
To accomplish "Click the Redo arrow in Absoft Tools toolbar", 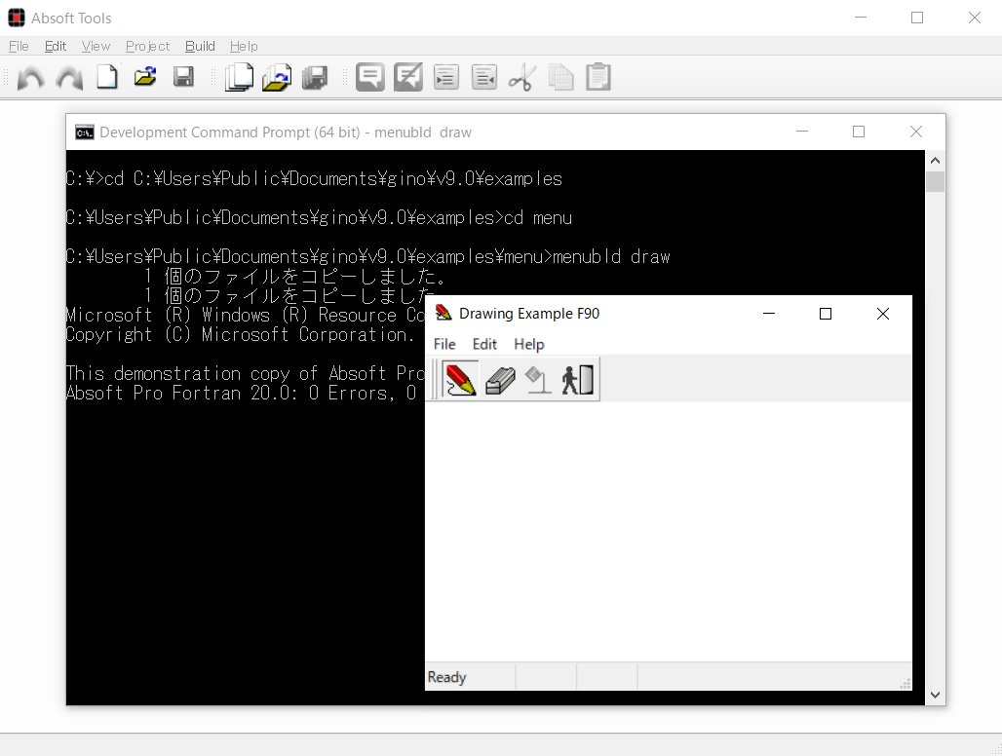I will coord(69,78).
